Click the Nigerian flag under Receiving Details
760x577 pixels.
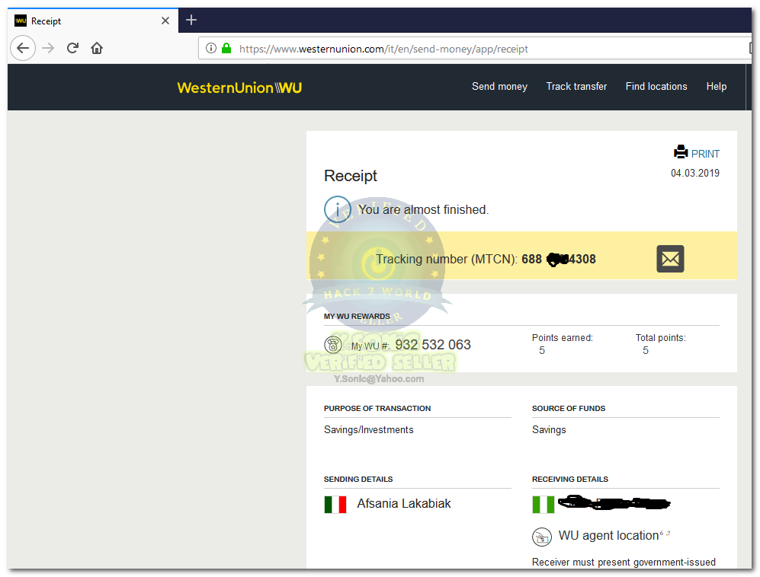[x=544, y=505]
